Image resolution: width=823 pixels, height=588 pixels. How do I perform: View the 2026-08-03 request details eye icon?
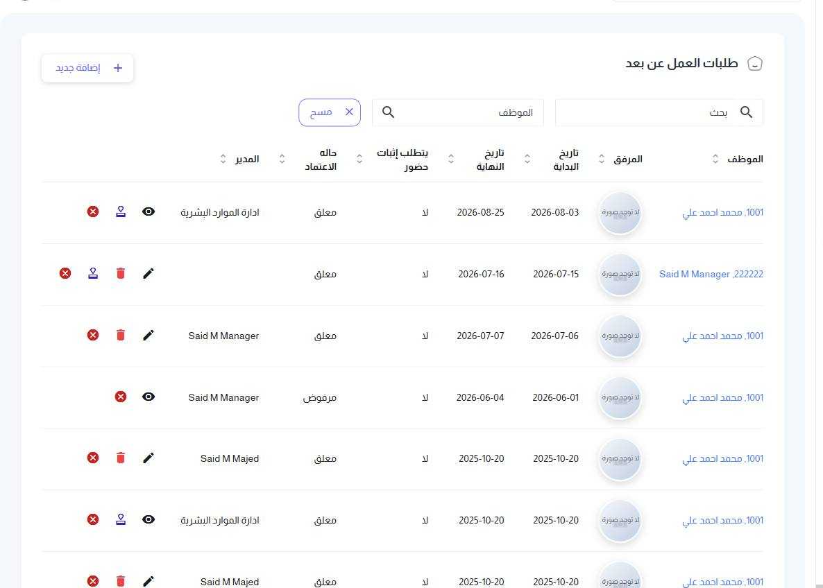coord(149,211)
